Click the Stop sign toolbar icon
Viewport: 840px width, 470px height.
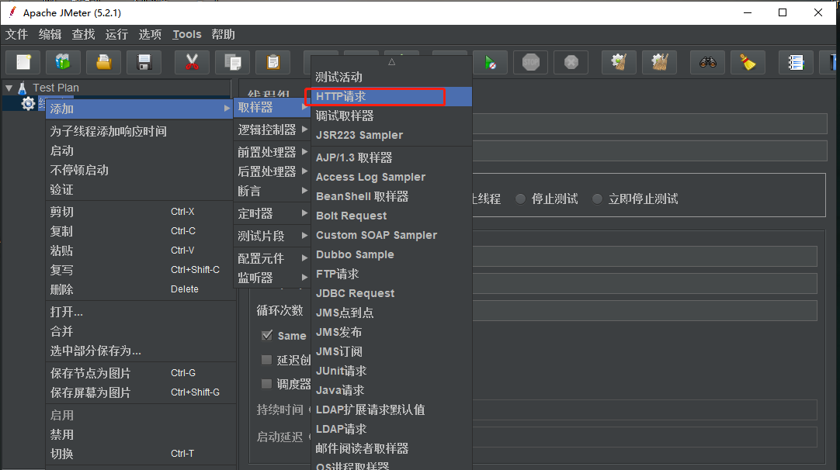point(530,62)
